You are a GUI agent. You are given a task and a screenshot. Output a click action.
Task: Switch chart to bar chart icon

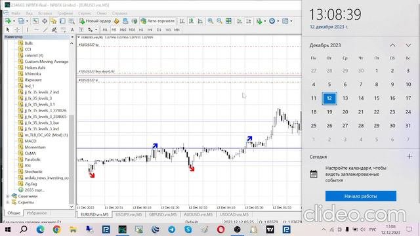click(x=182, y=21)
